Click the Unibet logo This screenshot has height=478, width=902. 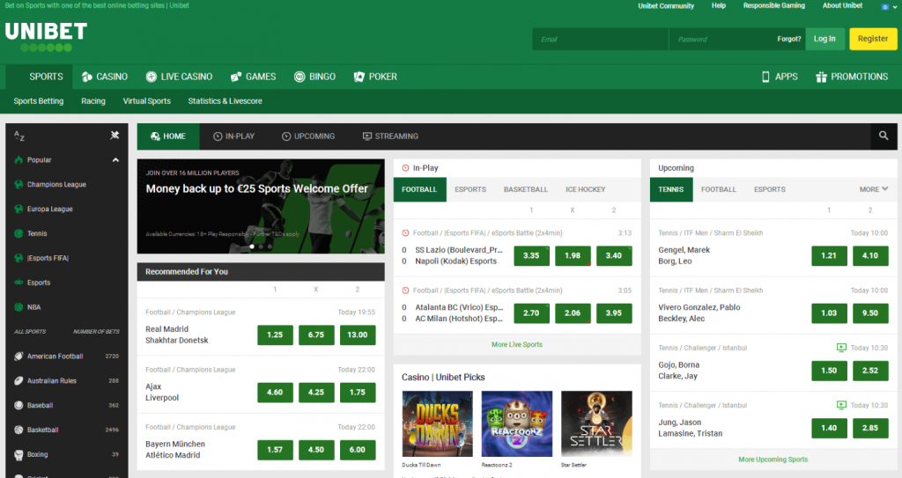[x=46, y=37]
